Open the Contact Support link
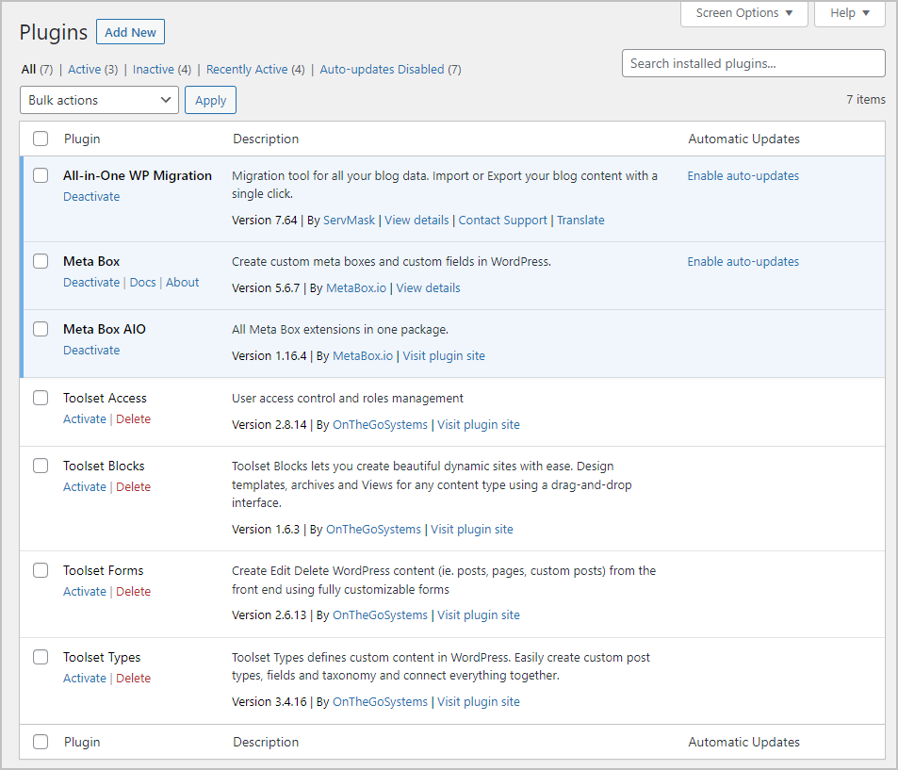Viewport: 898px width, 770px height. click(503, 220)
